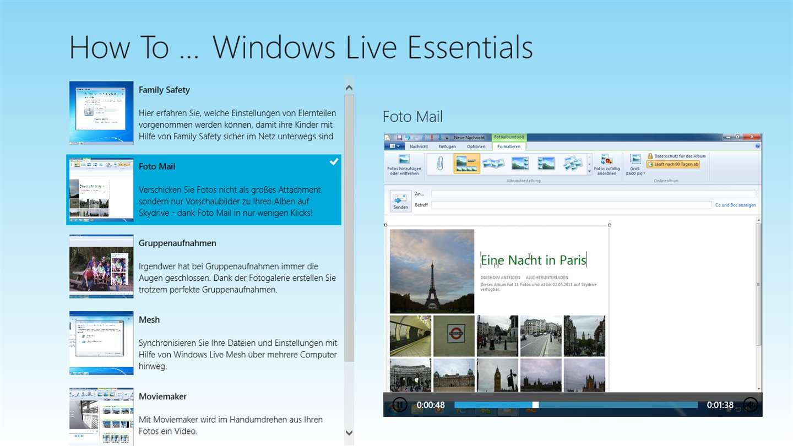Click the tutorial list scrollbar thumb
793x446 pixels.
pos(349,229)
